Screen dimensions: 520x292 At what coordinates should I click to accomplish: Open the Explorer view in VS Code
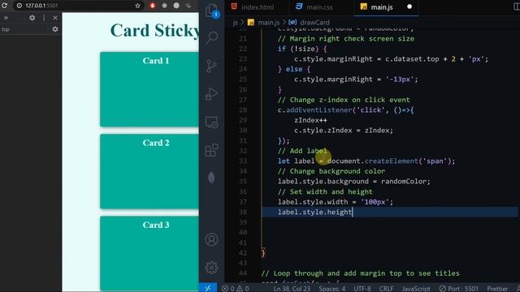(211, 11)
